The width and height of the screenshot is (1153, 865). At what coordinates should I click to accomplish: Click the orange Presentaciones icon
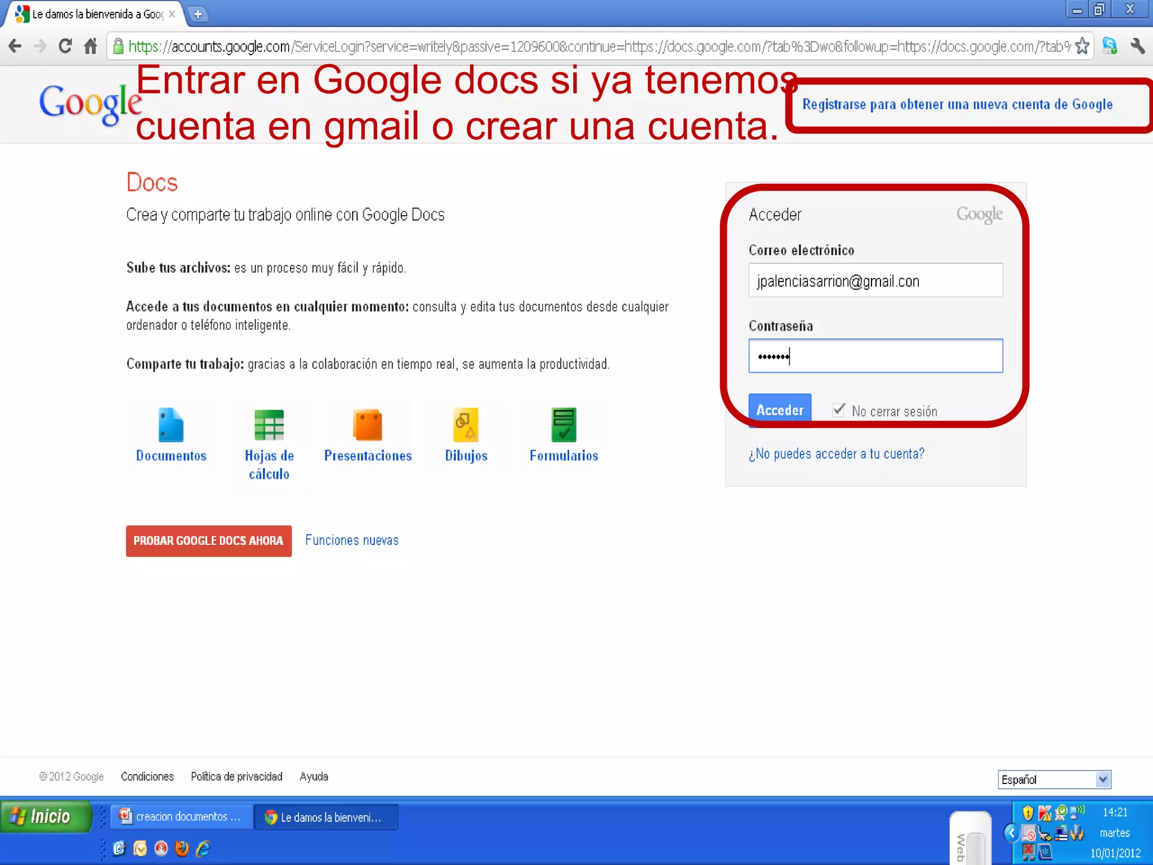point(368,425)
